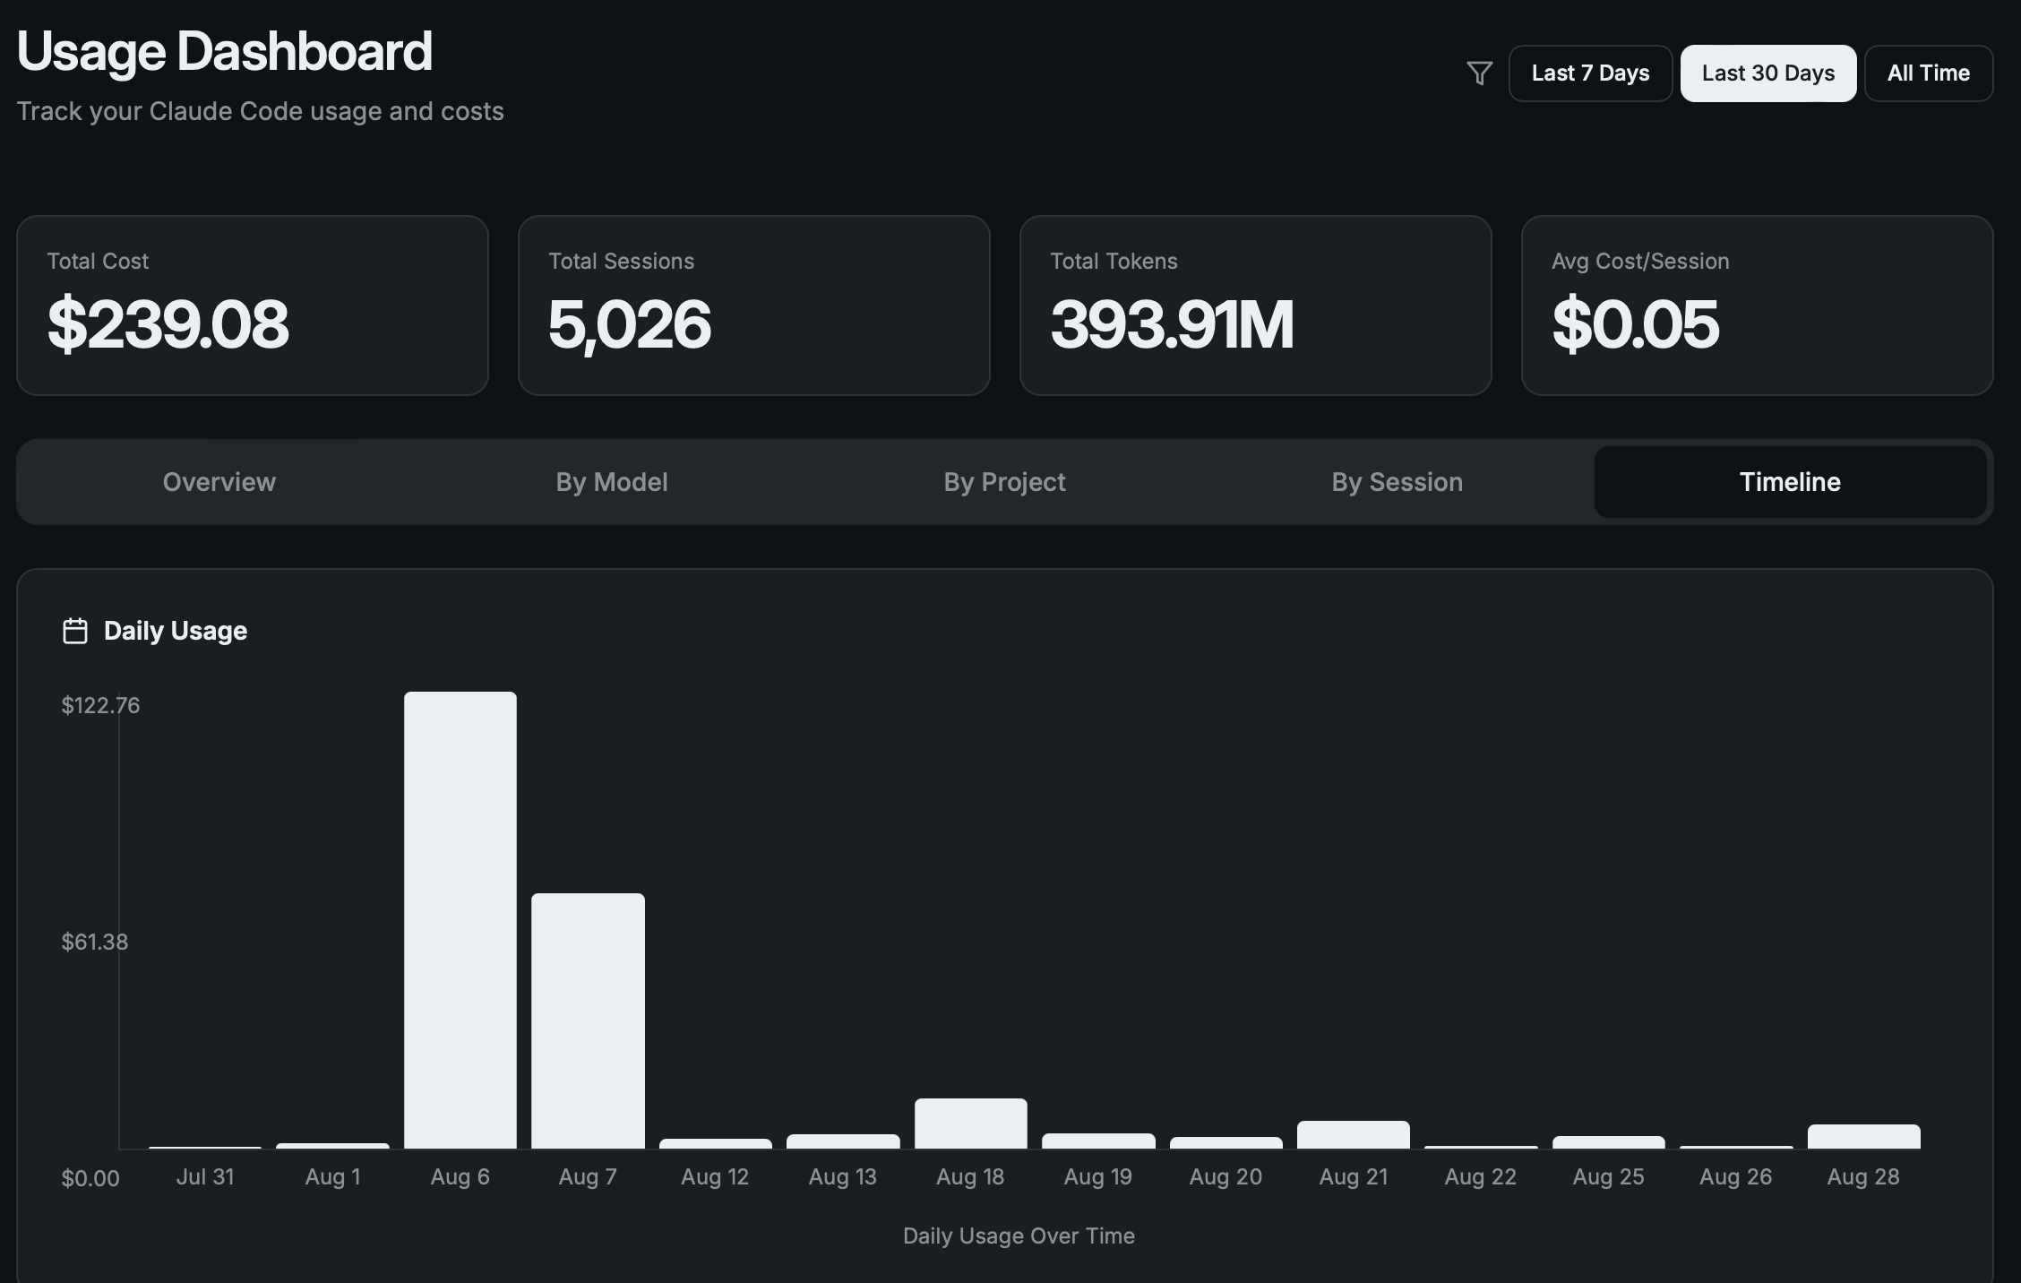Open the Overview tab
This screenshot has height=1283, width=2021.
coord(219,482)
